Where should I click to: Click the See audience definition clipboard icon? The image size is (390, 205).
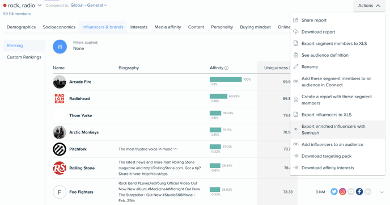click(296, 55)
